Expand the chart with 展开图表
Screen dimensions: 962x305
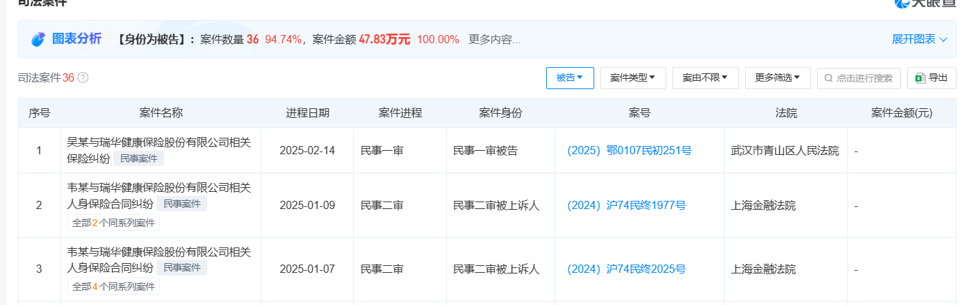pyautogui.click(x=919, y=40)
